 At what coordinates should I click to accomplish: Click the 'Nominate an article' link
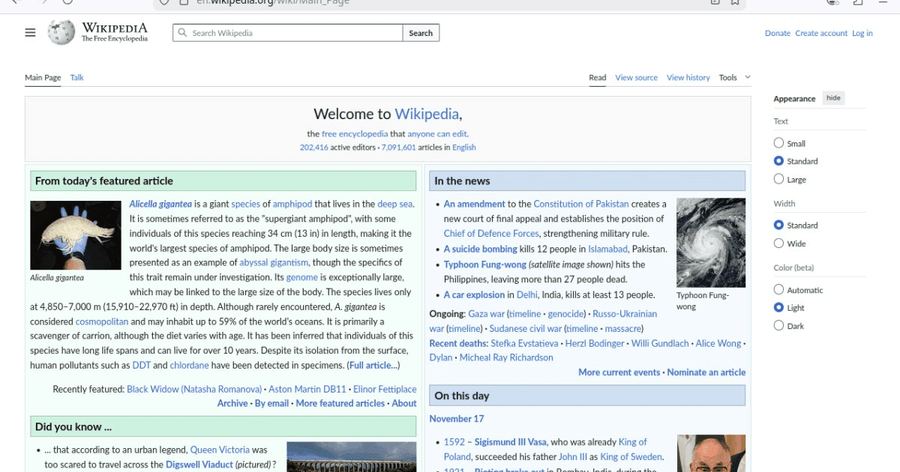[x=706, y=372]
